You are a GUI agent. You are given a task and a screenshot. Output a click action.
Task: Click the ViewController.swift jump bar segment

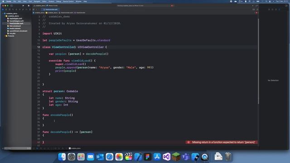click(x=66, y=13)
